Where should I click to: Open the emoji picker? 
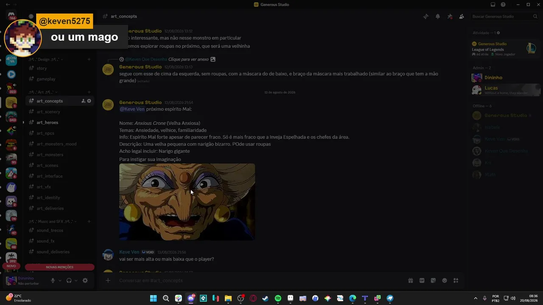pos(445,280)
